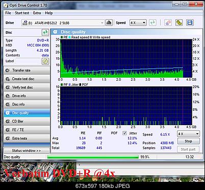Open the CD Bler panel
205x190 pixels.
tap(27, 122)
